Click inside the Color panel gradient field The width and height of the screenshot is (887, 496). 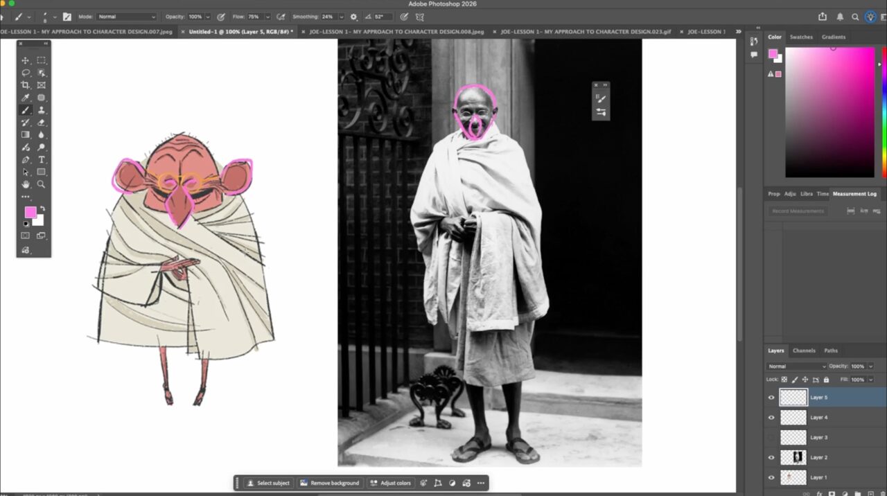point(829,112)
